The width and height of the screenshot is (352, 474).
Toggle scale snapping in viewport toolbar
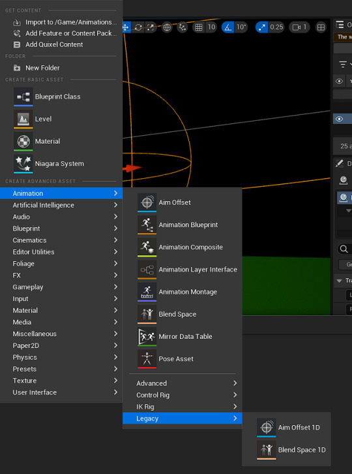coord(261,27)
